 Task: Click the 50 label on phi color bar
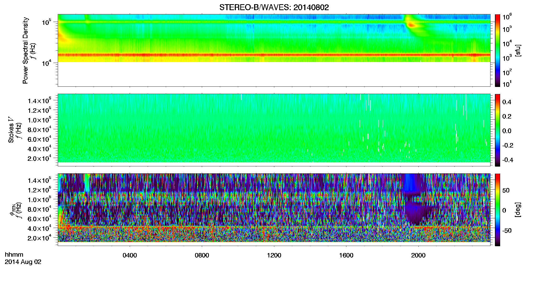coord(506,190)
